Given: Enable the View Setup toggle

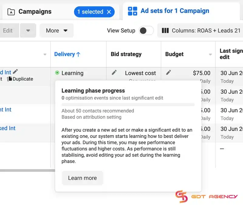Looking at the screenshot, I should (146, 31).
